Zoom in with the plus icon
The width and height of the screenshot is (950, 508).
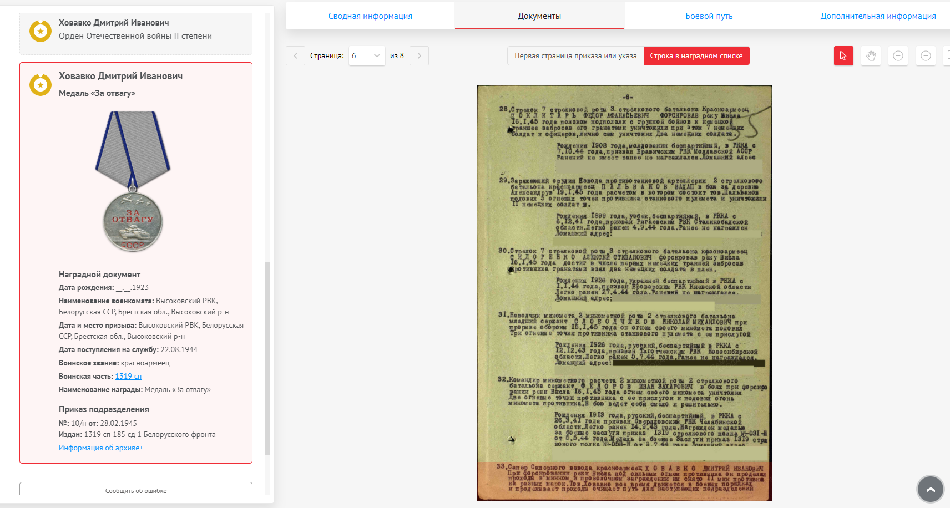tap(898, 56)
